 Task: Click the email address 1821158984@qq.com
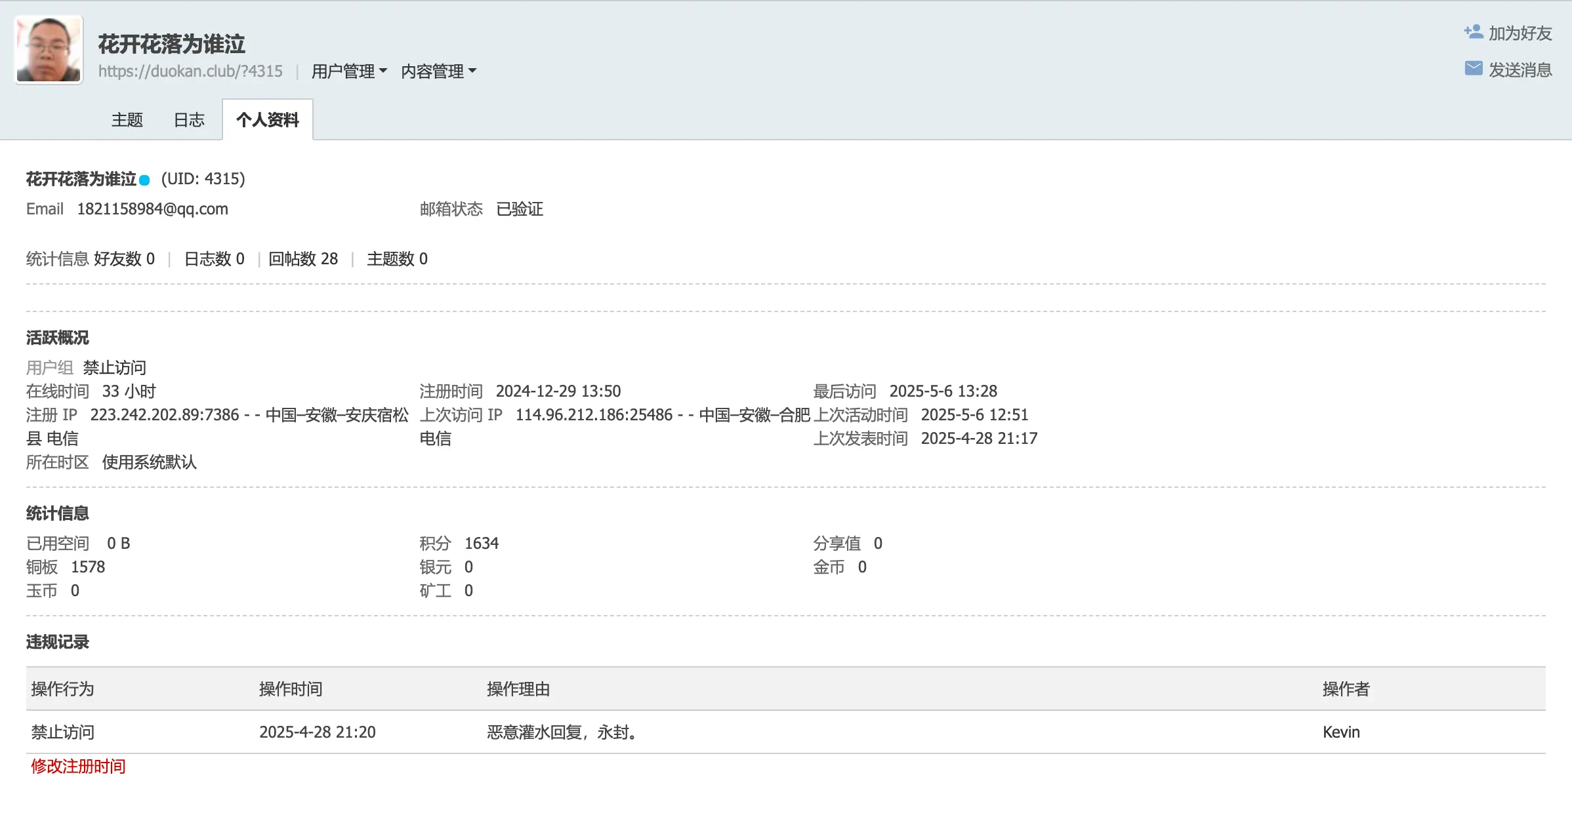pos(152,209)
